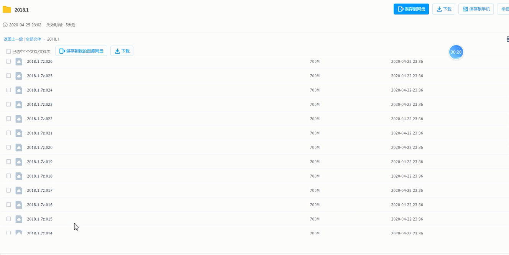Viewport: 509px width, 255px height.
Task: Check the box for 2018.1.7z.025
Action: click(8, 76)
